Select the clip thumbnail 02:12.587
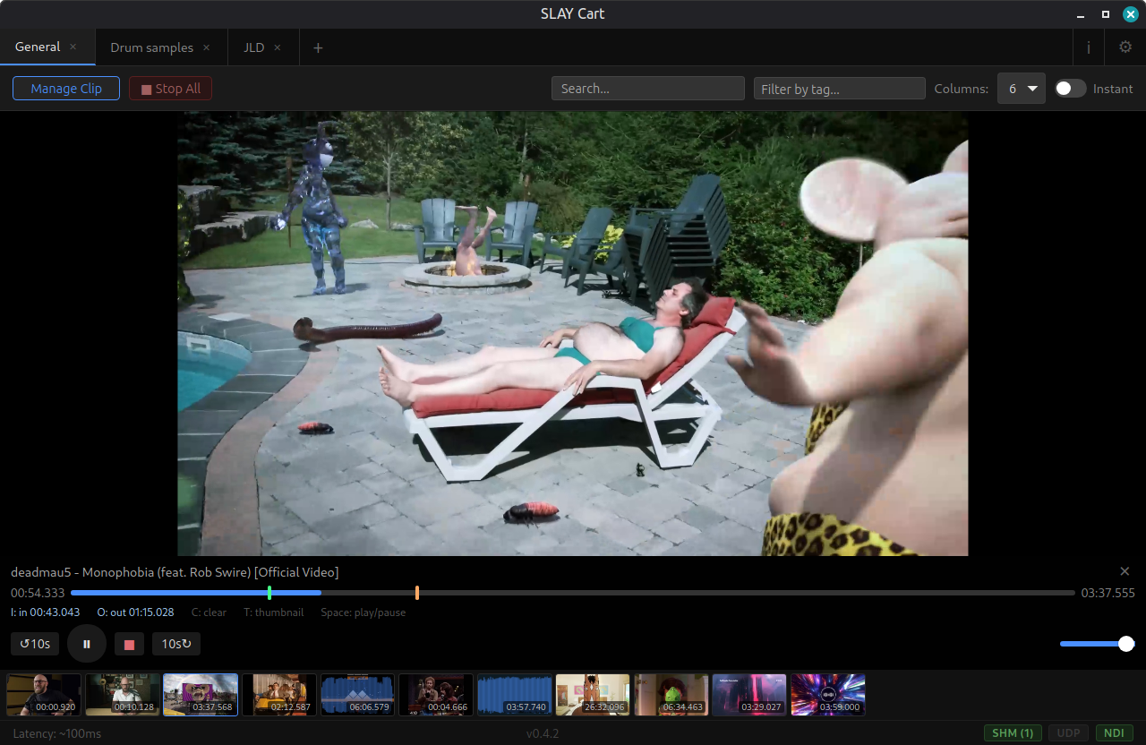 click(x=279, y=695)
